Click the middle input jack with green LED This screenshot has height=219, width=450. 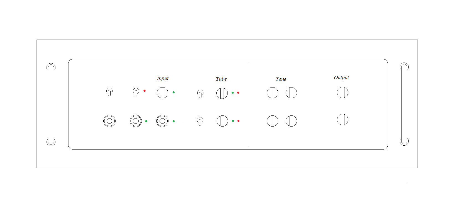136,121
